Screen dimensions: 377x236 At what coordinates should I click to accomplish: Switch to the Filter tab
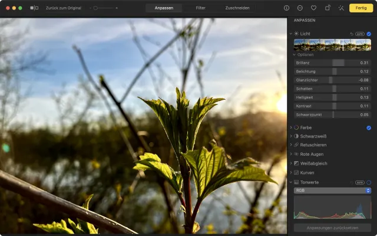(201, 8)
